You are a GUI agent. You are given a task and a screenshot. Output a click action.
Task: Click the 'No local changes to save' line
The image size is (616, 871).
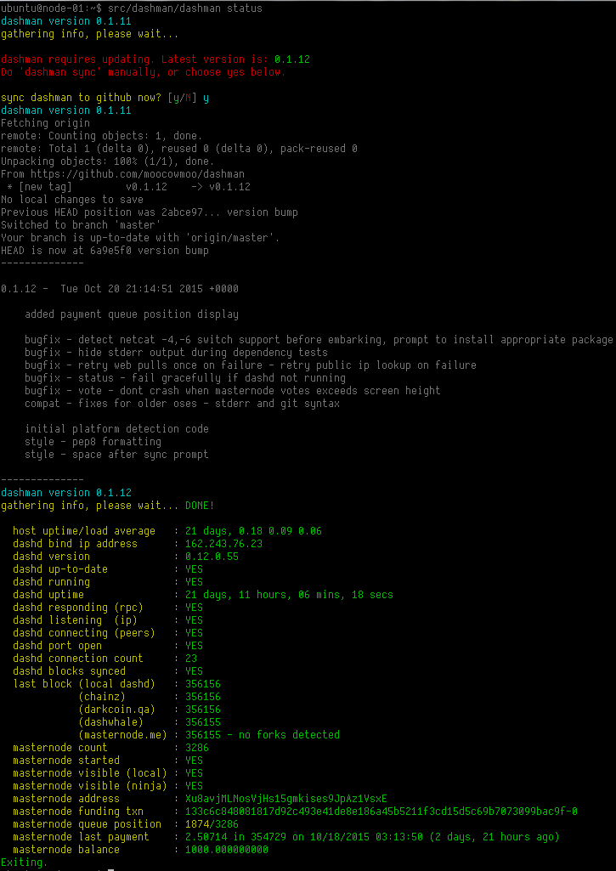click(72, 200)
